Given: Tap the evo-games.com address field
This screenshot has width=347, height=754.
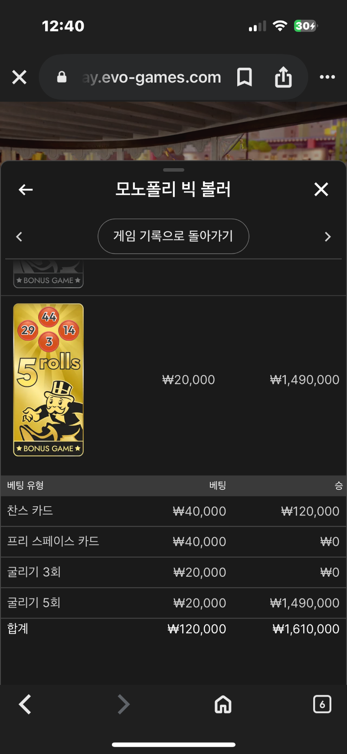Looking at the screenshot, I should (x=151, y=77).
